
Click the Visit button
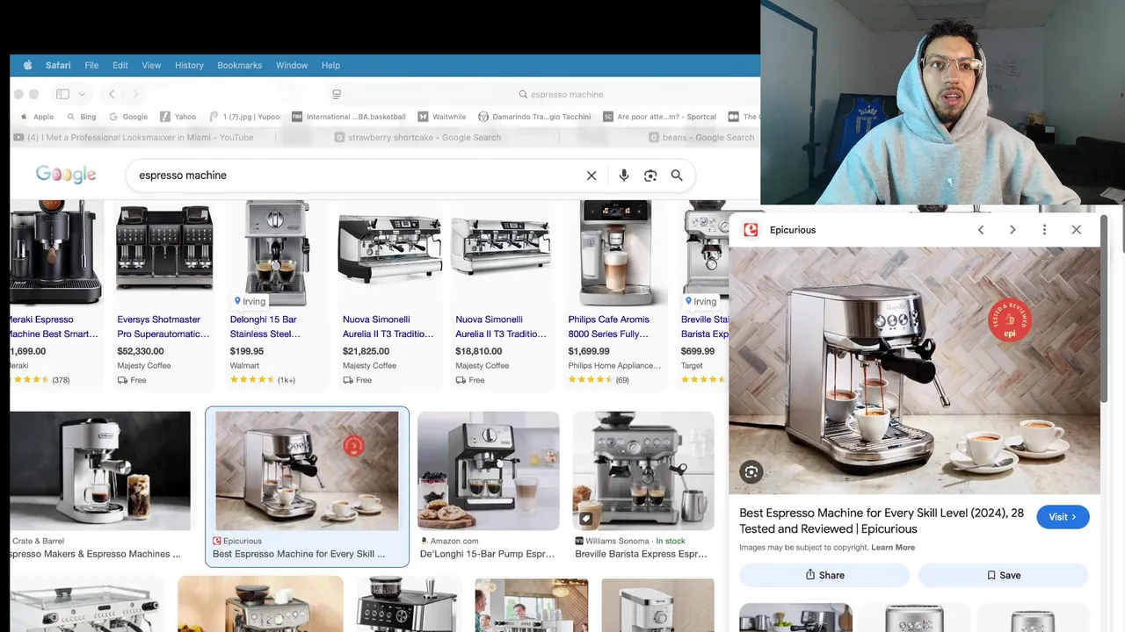point(1063,517)
